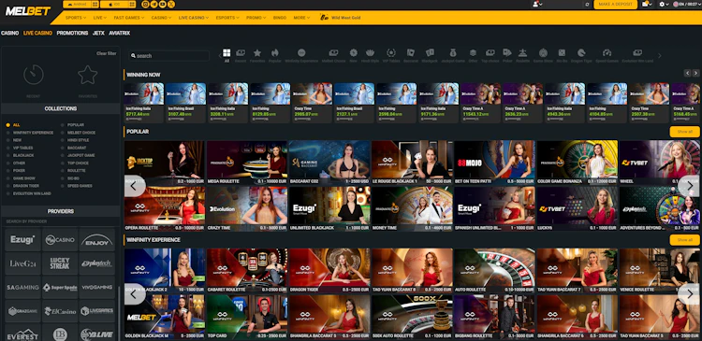Expand the Live Casino menu in yellow bar
702x341 pixels.
pyautogui.click(x=194, y=18)
